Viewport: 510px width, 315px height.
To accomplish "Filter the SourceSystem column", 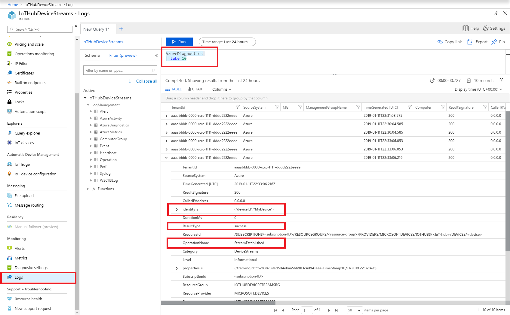I will pyautogui.click(x=277, y=107).
